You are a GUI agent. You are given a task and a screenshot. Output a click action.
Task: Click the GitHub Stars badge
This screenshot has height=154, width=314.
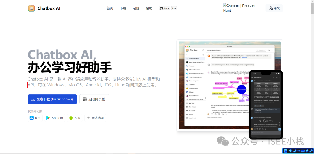click(x=165, y=8)
